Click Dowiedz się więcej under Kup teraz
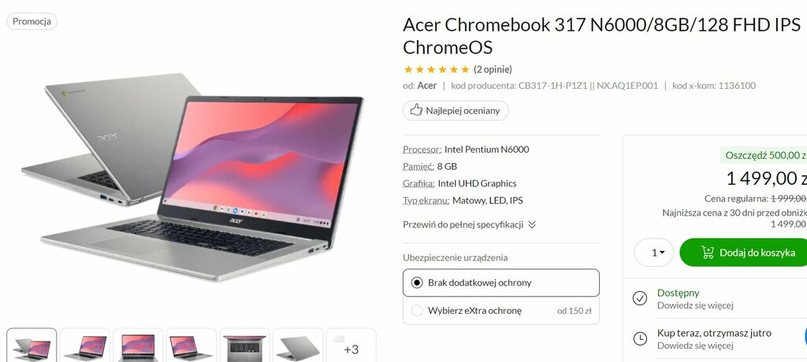807x362 pixels. click(695, 345)
